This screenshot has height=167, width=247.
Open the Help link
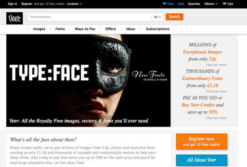(181, 4)
